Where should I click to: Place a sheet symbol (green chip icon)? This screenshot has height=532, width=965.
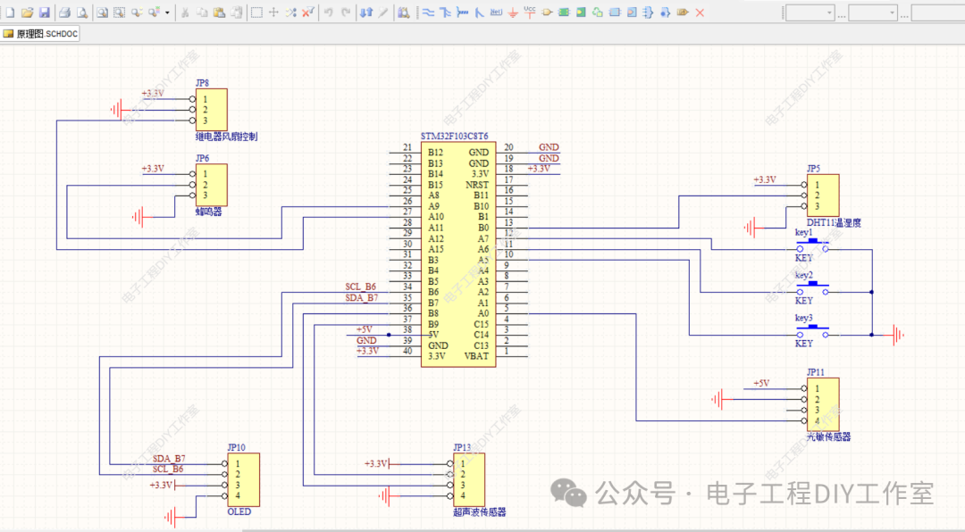564,12
